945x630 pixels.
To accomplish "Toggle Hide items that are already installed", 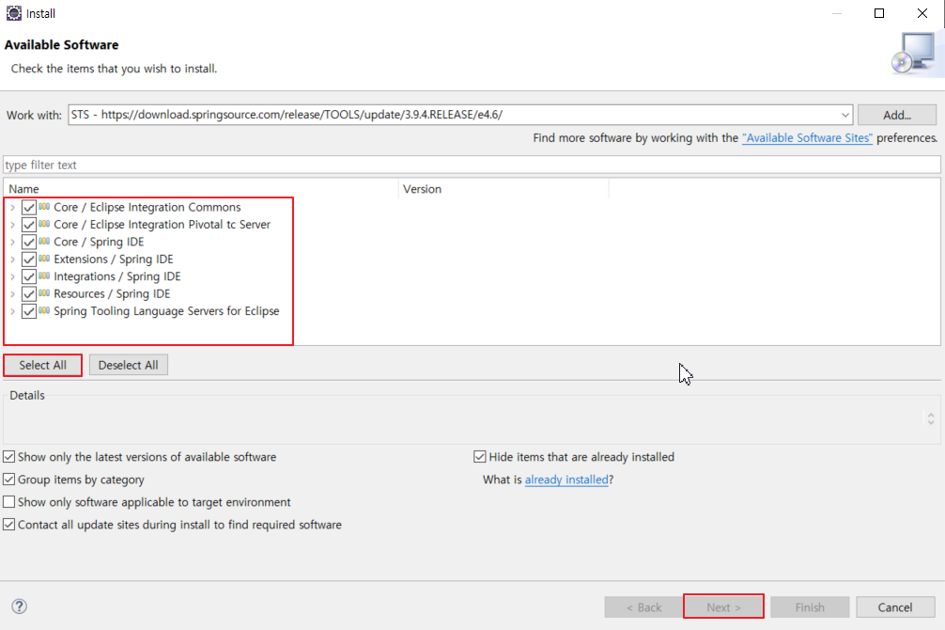I will point(480,457).
